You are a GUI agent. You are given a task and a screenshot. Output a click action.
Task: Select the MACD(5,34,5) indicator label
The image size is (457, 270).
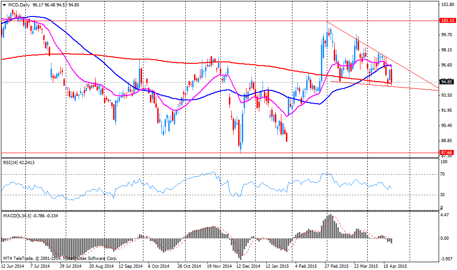click(x=31, y=215)
